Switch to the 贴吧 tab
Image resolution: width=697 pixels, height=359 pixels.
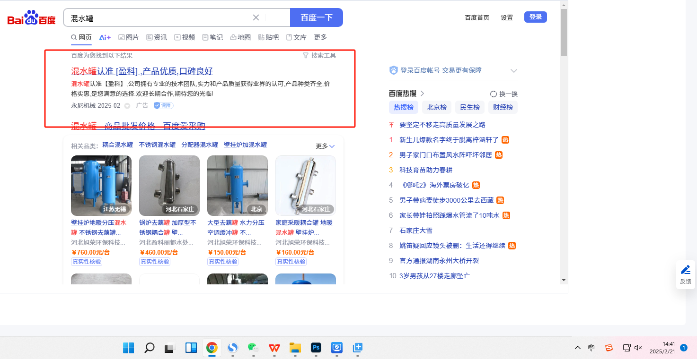[268, 37]
